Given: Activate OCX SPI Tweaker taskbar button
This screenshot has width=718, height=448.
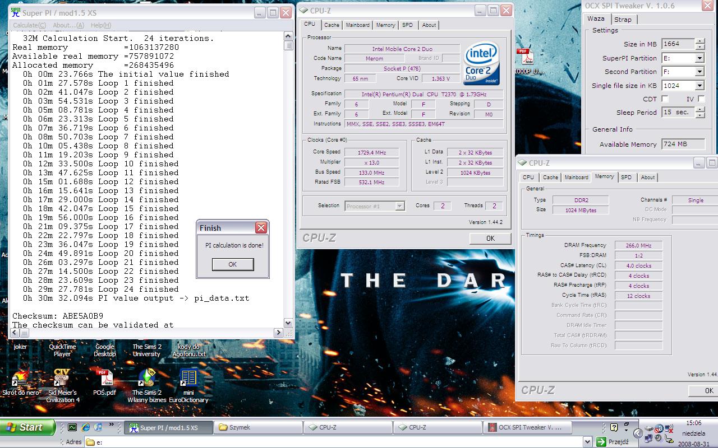Looking at the screenshot, I should pos(527,427).
